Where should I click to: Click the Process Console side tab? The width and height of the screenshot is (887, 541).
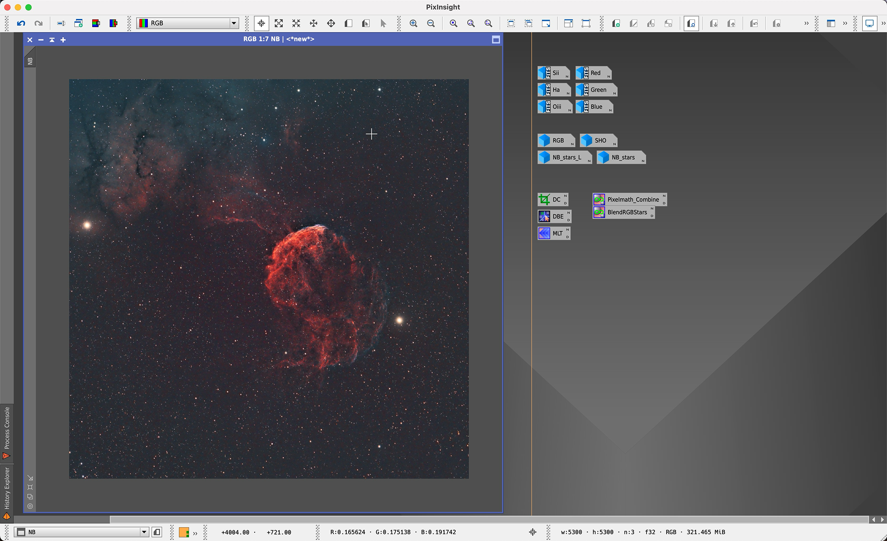coord(6,433)
